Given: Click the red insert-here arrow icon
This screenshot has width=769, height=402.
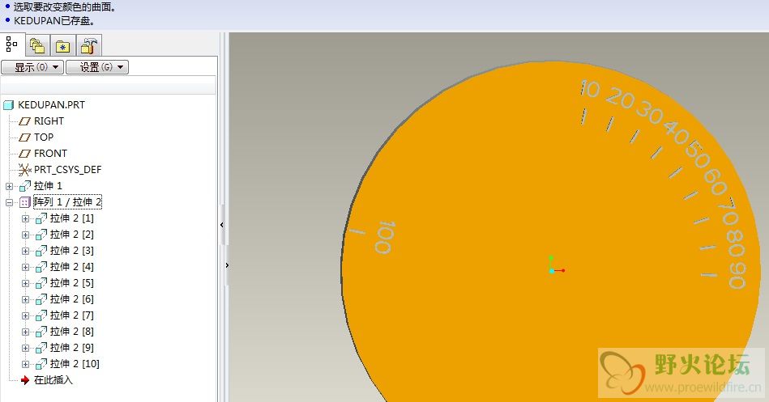Looking at the screenshot, I should (24, 380).
